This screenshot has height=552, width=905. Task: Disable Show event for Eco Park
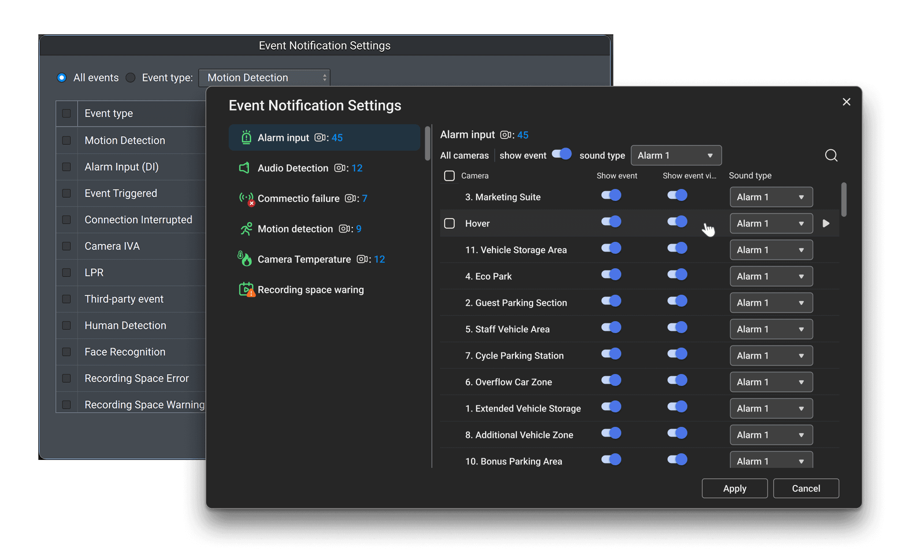[611, 275]
